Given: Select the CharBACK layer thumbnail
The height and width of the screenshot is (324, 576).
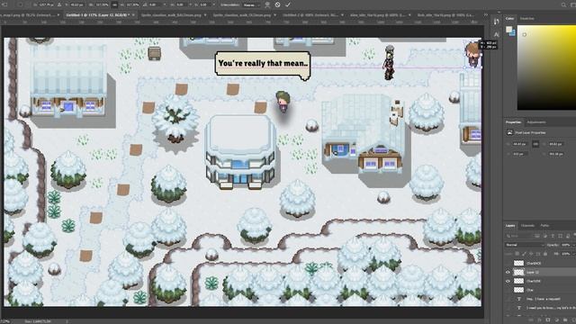Looking at the screenshot, I should coord(518,263).
